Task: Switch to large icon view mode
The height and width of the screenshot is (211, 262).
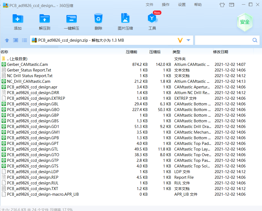Action: [15, 40]
